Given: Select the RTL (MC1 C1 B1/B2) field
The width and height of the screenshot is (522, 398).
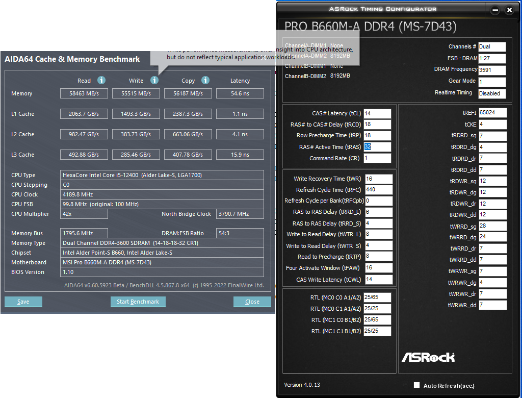Looking at the screenshot, I should (x=377, y=331).
